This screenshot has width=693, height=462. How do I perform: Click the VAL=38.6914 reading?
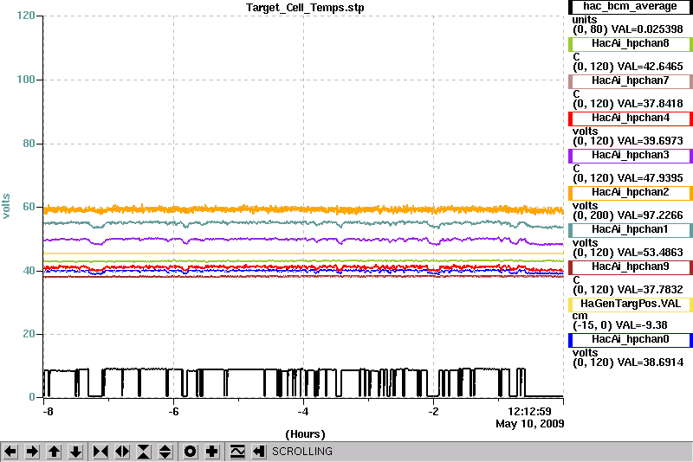651,363
